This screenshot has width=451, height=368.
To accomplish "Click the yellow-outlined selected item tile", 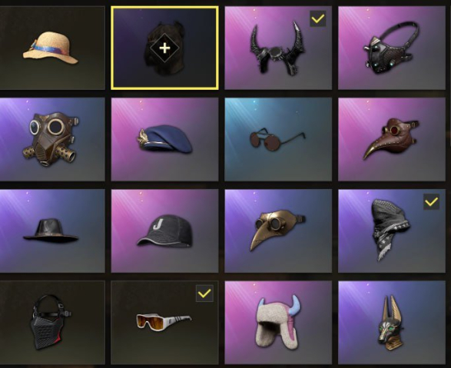I will point(164,48).
